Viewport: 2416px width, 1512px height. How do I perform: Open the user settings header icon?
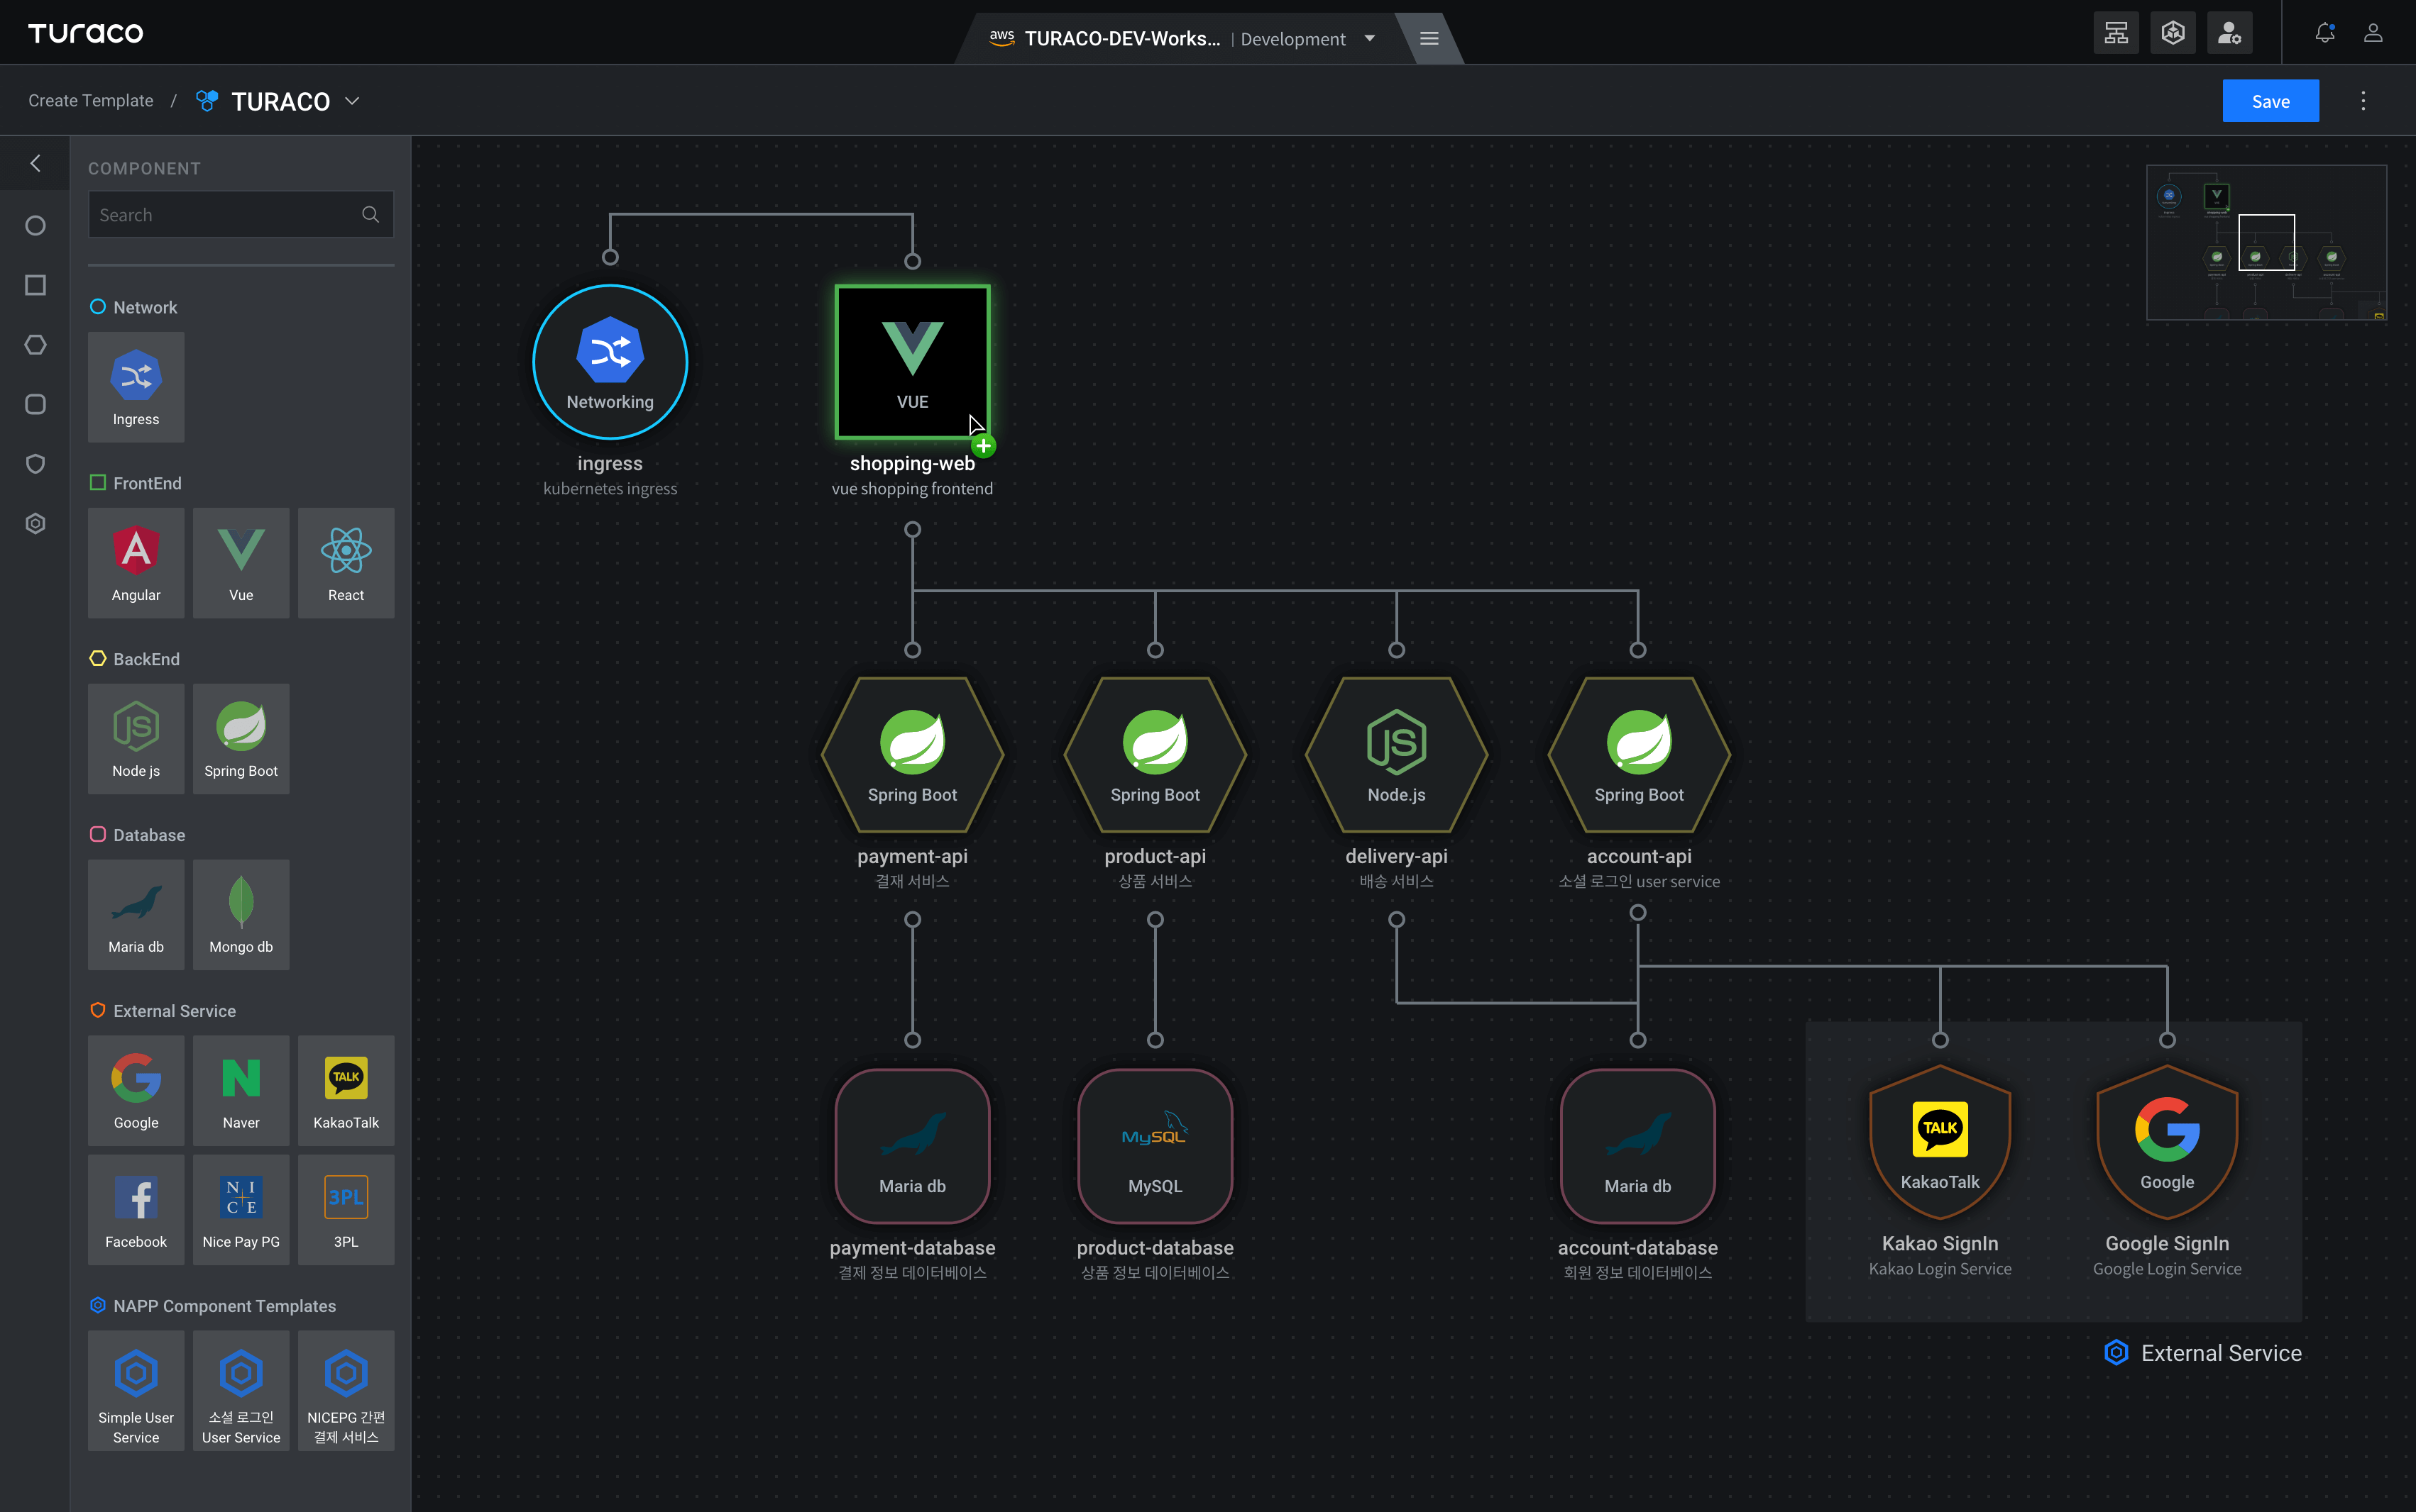(x=2230, y=33)
